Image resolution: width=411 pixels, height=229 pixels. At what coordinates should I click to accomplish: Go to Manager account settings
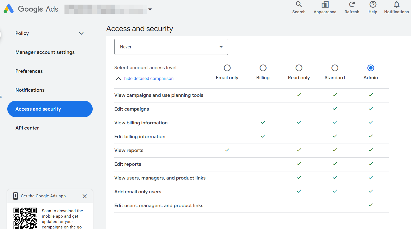pyautogui.click(x=45, y=52)
